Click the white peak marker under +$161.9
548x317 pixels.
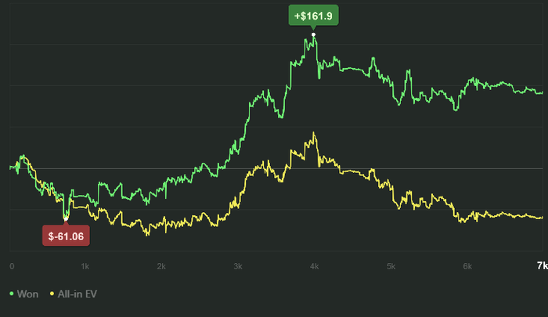[x=313, y=34]
